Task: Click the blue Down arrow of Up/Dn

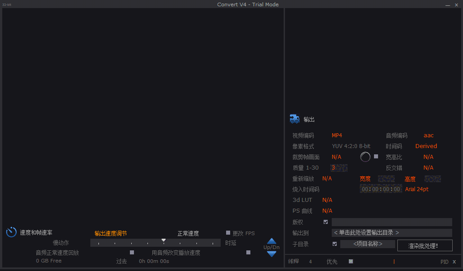Action: pyautogui.click(x=271, y=253)
